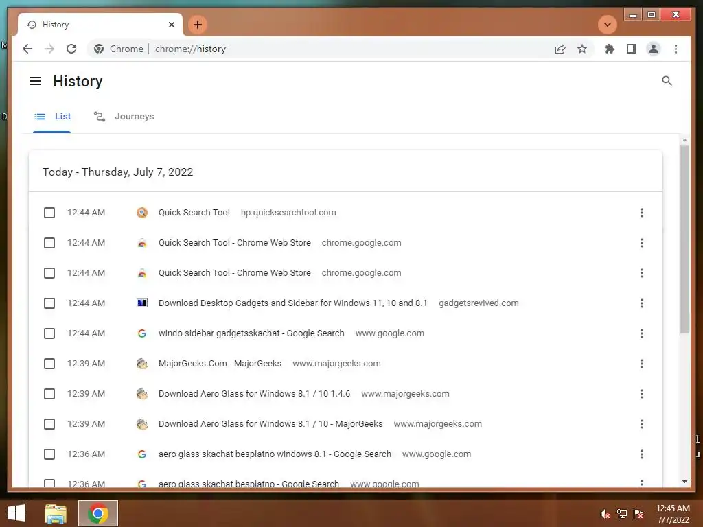
Task: Open actions menu for gadgetsrevived.com entry
Action: pyautogui.click(x=642, y=303)
